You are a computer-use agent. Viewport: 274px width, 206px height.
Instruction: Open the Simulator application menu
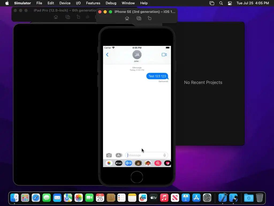[x=22, y=3]
